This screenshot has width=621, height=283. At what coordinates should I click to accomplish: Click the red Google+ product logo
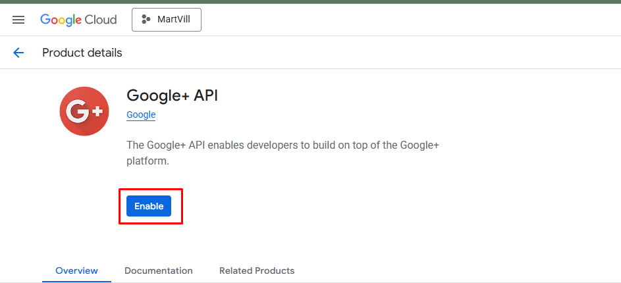pos(84,111)
